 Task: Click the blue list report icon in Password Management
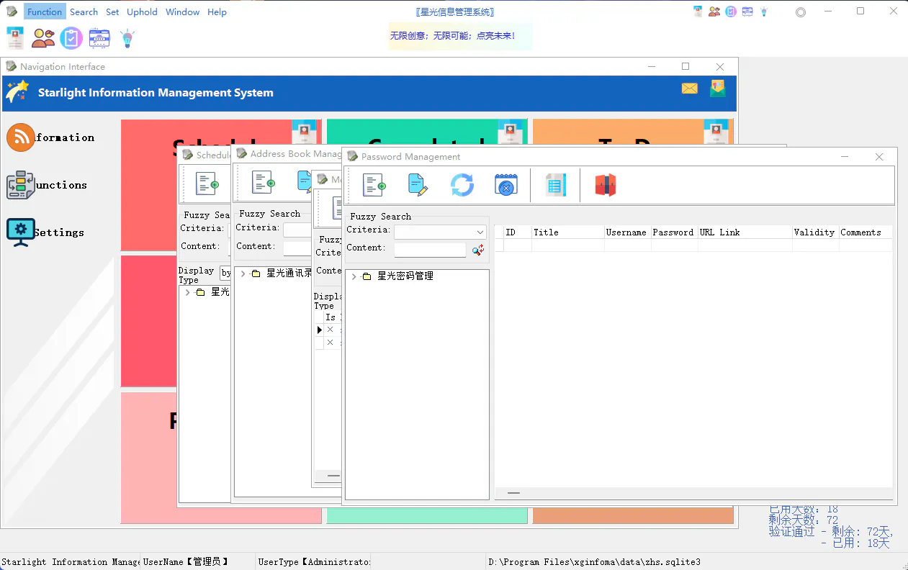point(556,186)
